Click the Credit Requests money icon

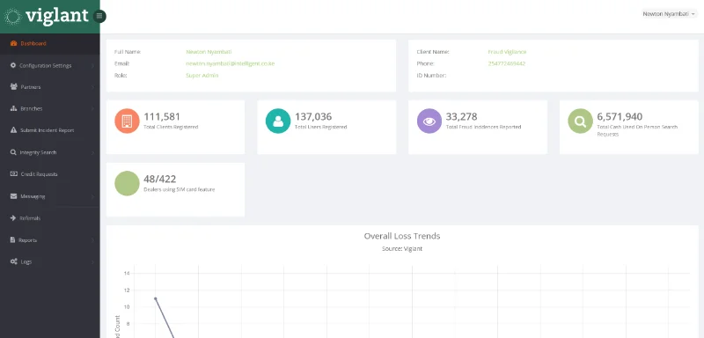coord(13,173)
